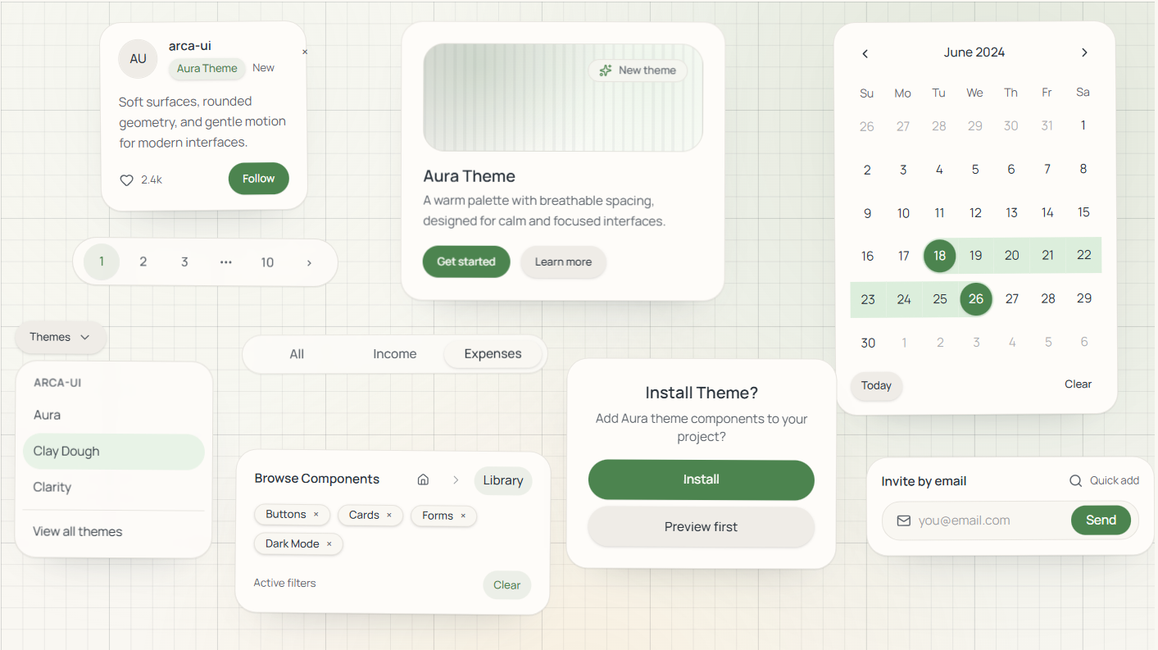Image resolution: width=1158 pixels, height=650 pixels.
Task: Click previous month chevron in the calendar
Action: click(865, 52)
